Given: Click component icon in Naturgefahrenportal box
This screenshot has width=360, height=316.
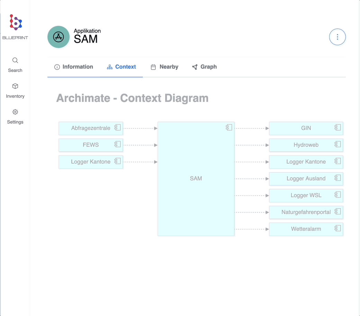Looking at the screenshot, I should (337, 211).
